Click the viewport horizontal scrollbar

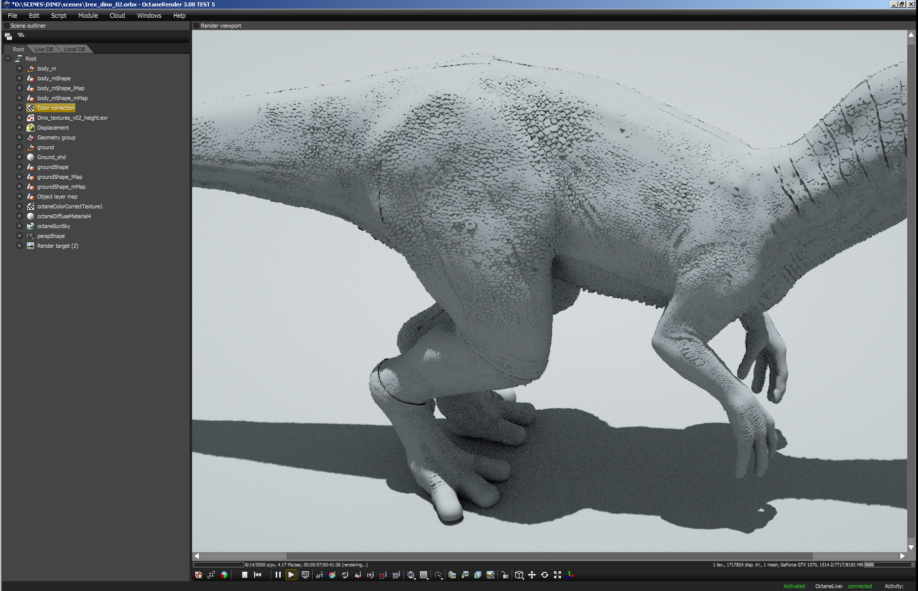pyautogui.click(x=549, y=556)
